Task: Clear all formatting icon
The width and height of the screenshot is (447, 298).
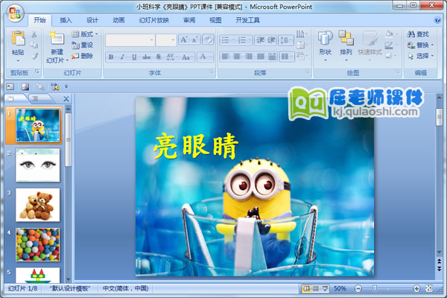Action: [208, 39]
